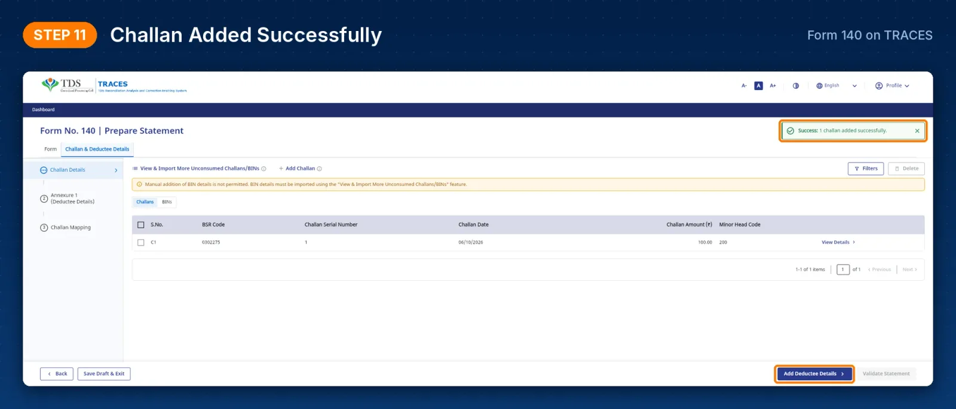
Task: Click the trash icon in Delete button
Action: tap(897, 169)
